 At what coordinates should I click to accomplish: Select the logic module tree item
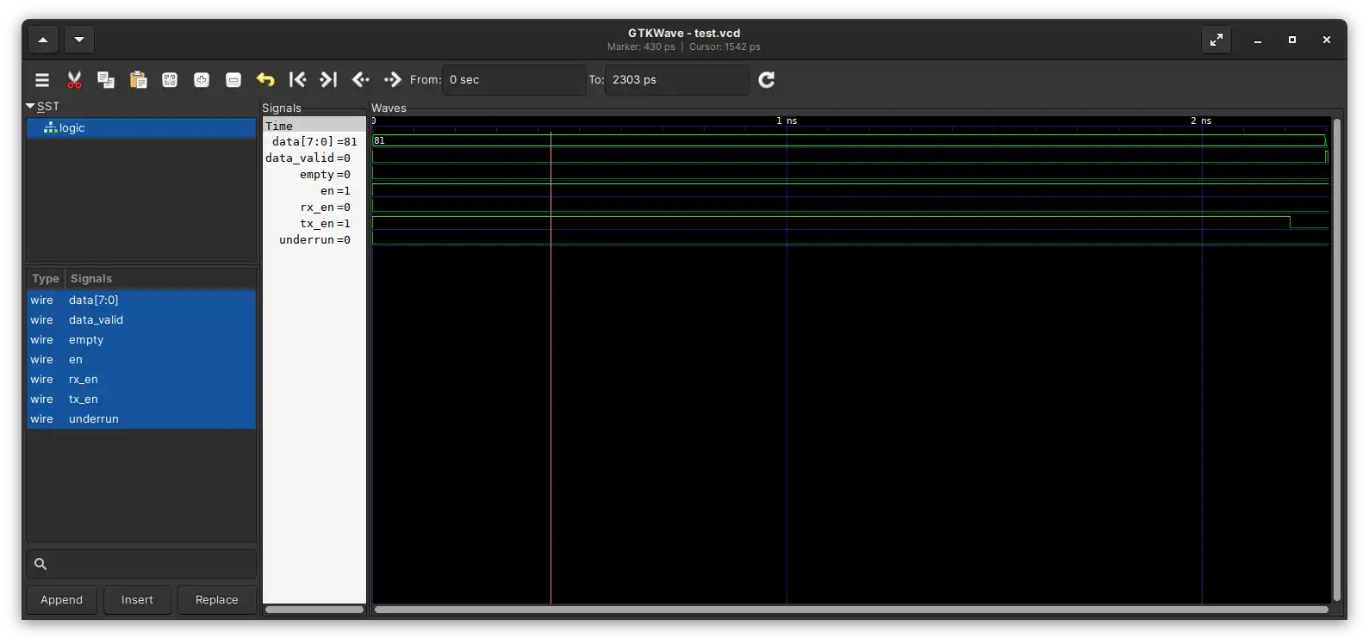(72, 128)
